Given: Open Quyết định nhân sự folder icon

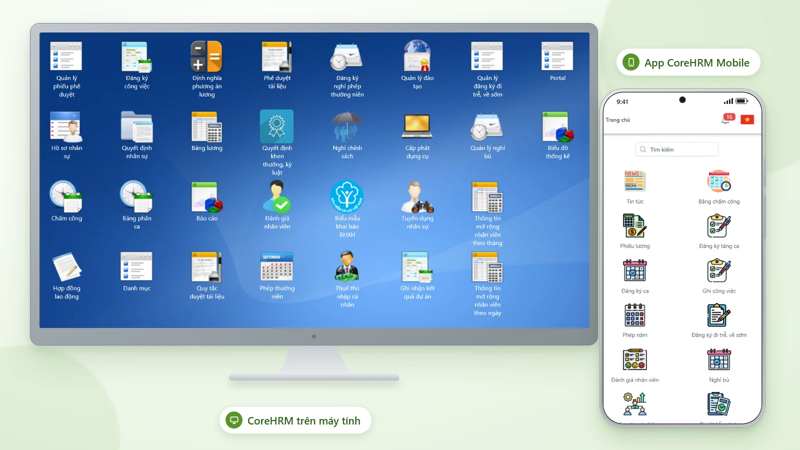Looking at the screenshot, I should coord(136,126).
